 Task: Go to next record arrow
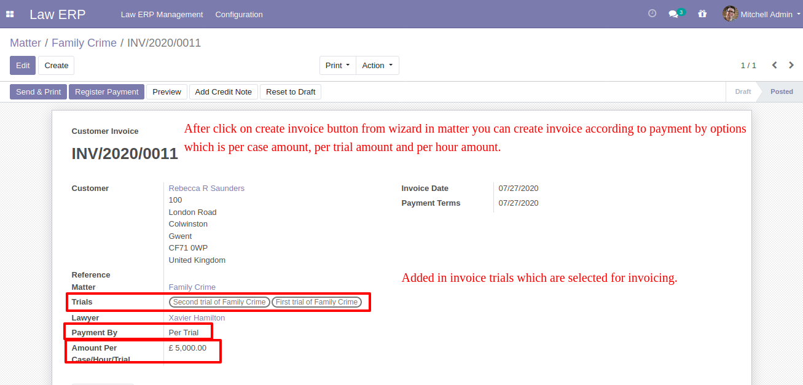791,65
